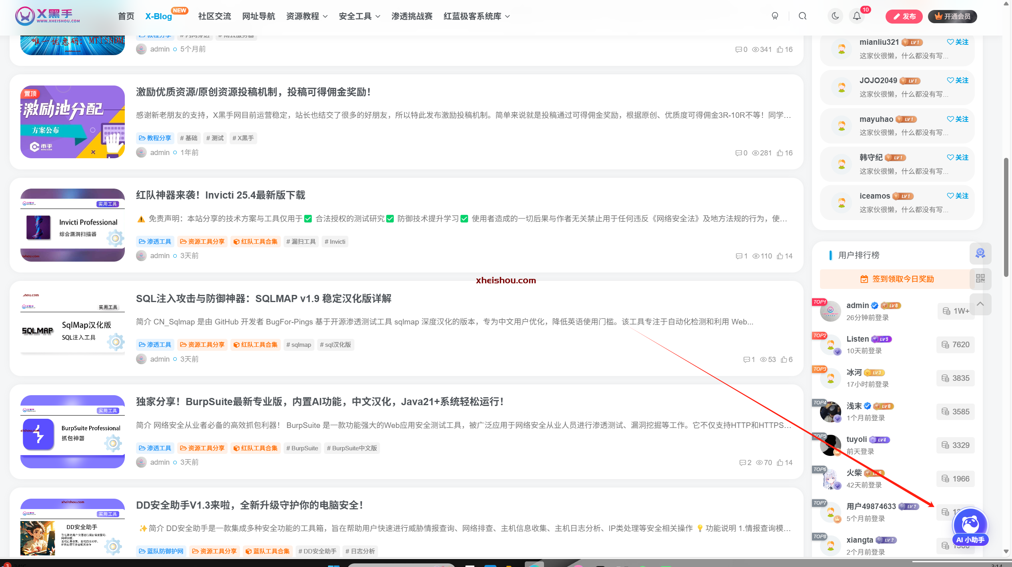Click the #Invicti tag
Image resolution: width=1012 pixels, height=567 pixels.
point(335,241)
